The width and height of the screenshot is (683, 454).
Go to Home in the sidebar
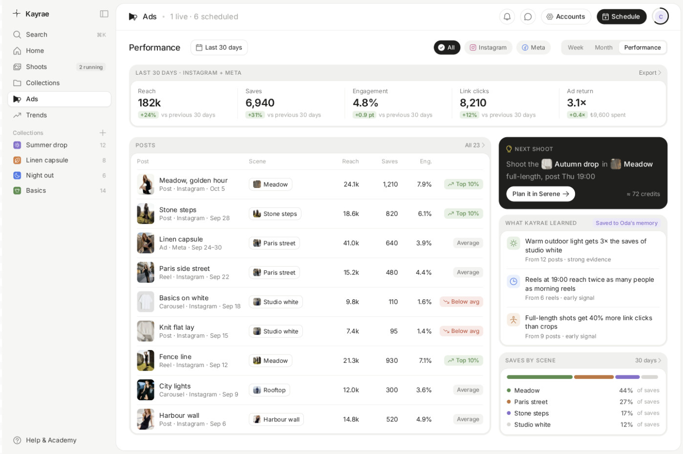(x=59, y=51)
